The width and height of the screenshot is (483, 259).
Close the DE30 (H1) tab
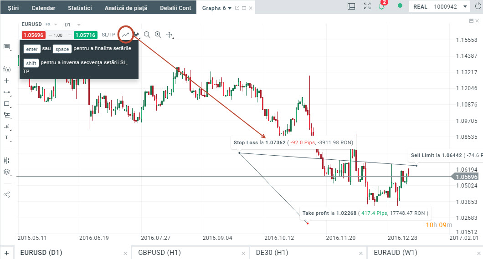(361, 254)
